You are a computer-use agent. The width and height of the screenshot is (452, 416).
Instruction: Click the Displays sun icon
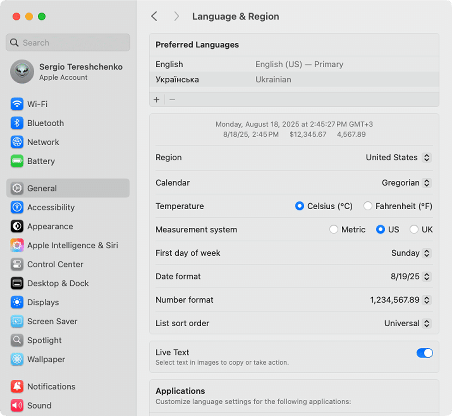click(x=17, y=302)
